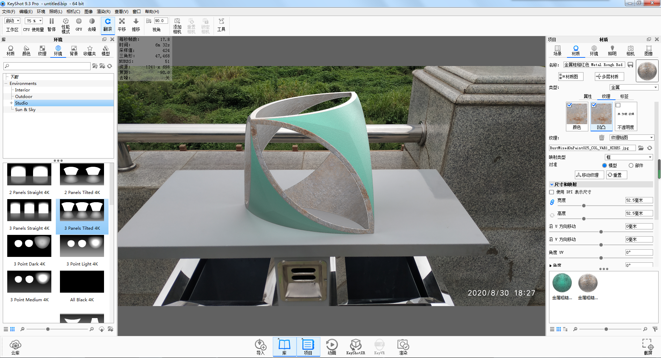Toggle the Color (颜色) texture checkbox

pos(569,105)
